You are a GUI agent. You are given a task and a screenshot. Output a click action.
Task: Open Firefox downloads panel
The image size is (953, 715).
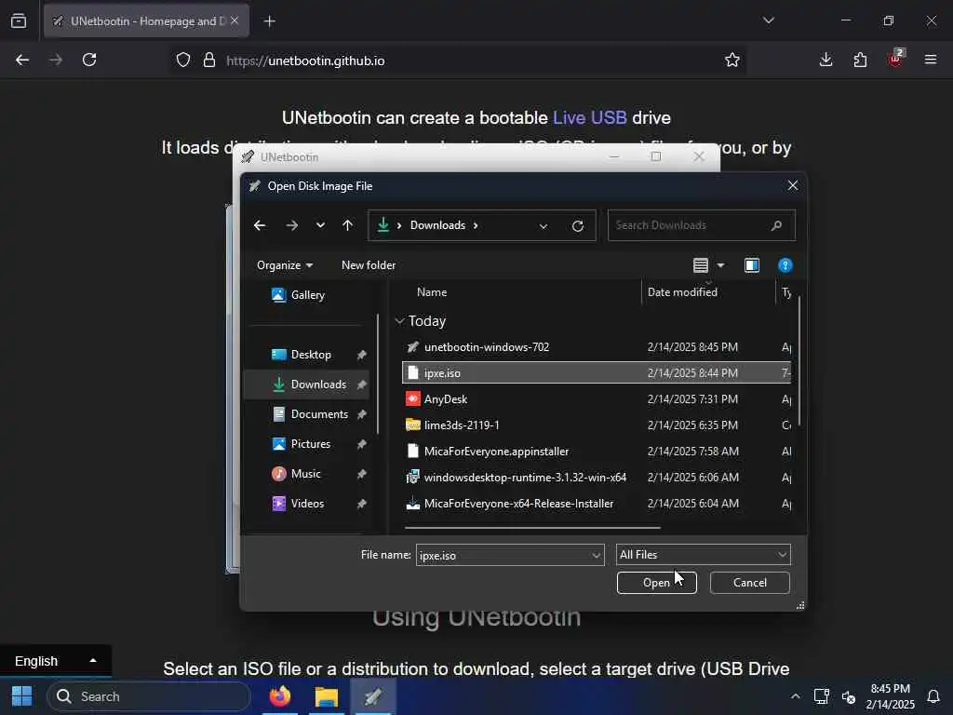pos(825,61)
